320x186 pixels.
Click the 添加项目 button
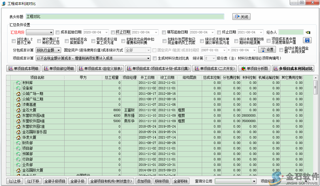[144, 181]
